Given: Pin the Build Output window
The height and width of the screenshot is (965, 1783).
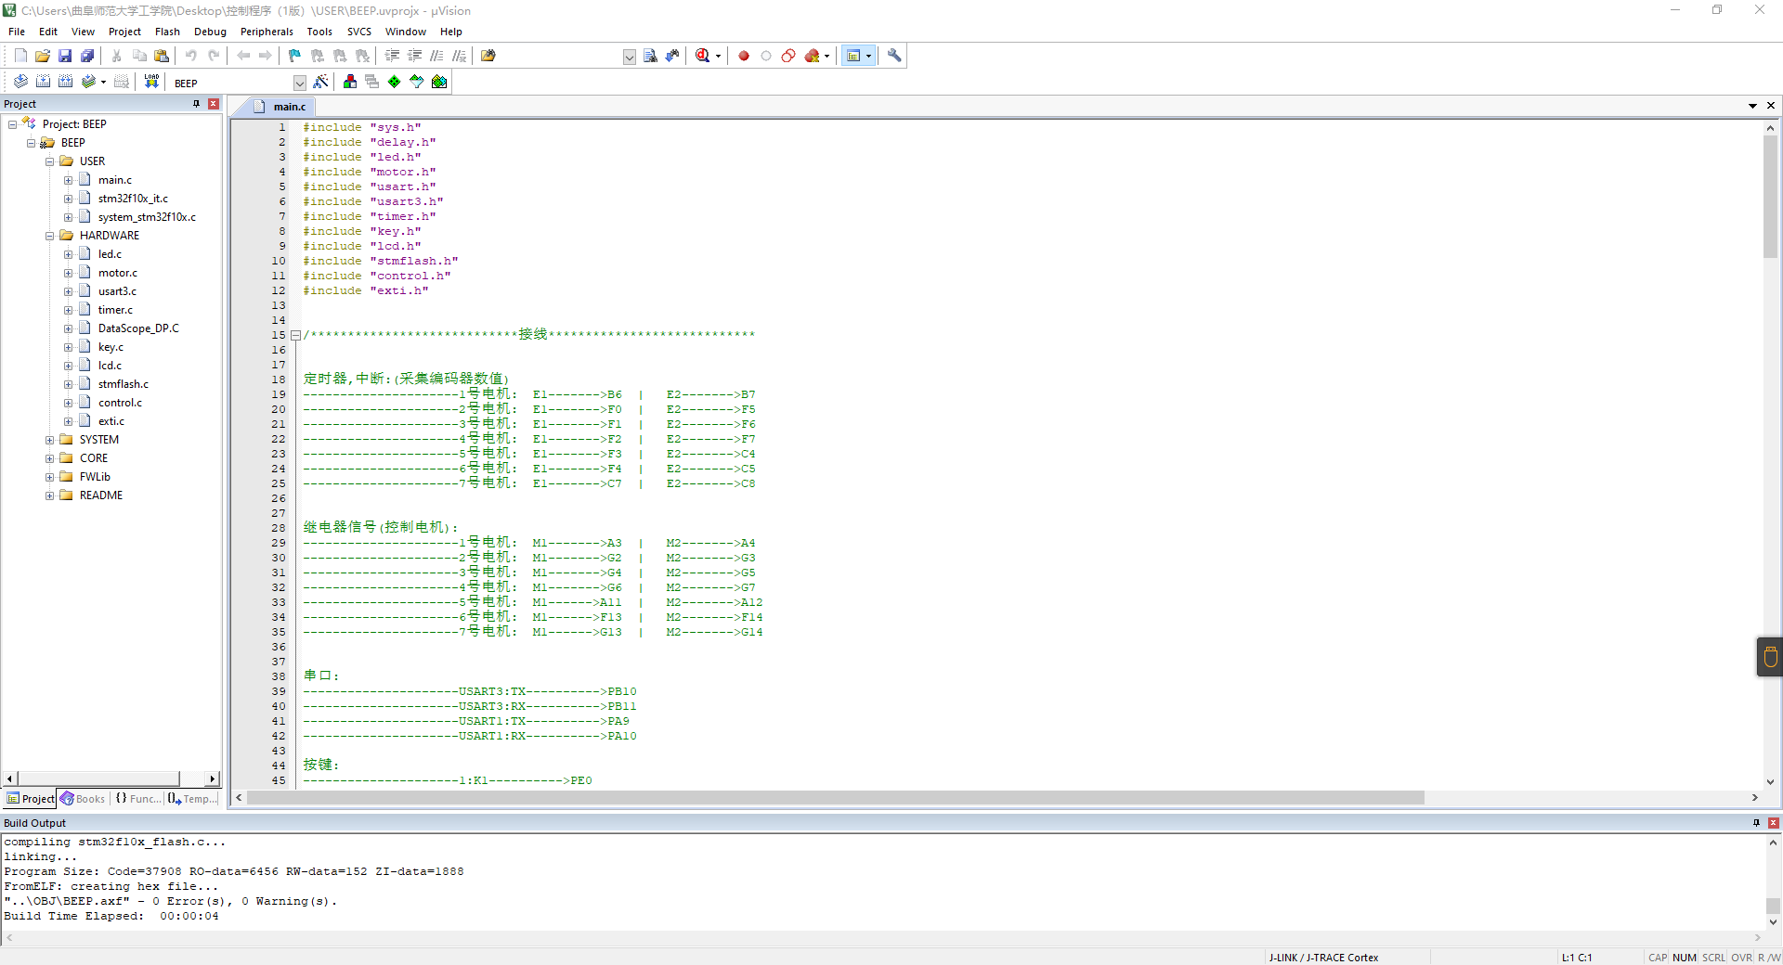Looking at the screenshot, I should pos(1755,823).
